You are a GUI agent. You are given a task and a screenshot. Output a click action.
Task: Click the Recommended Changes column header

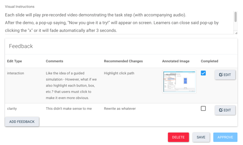pyautogui.click(x=123, y=61)
